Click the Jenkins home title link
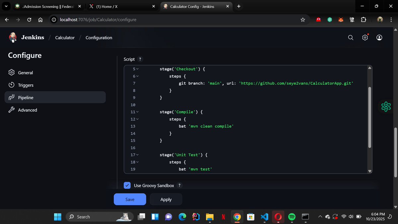Screen dimensions: 398x224 tap(33, 37)
